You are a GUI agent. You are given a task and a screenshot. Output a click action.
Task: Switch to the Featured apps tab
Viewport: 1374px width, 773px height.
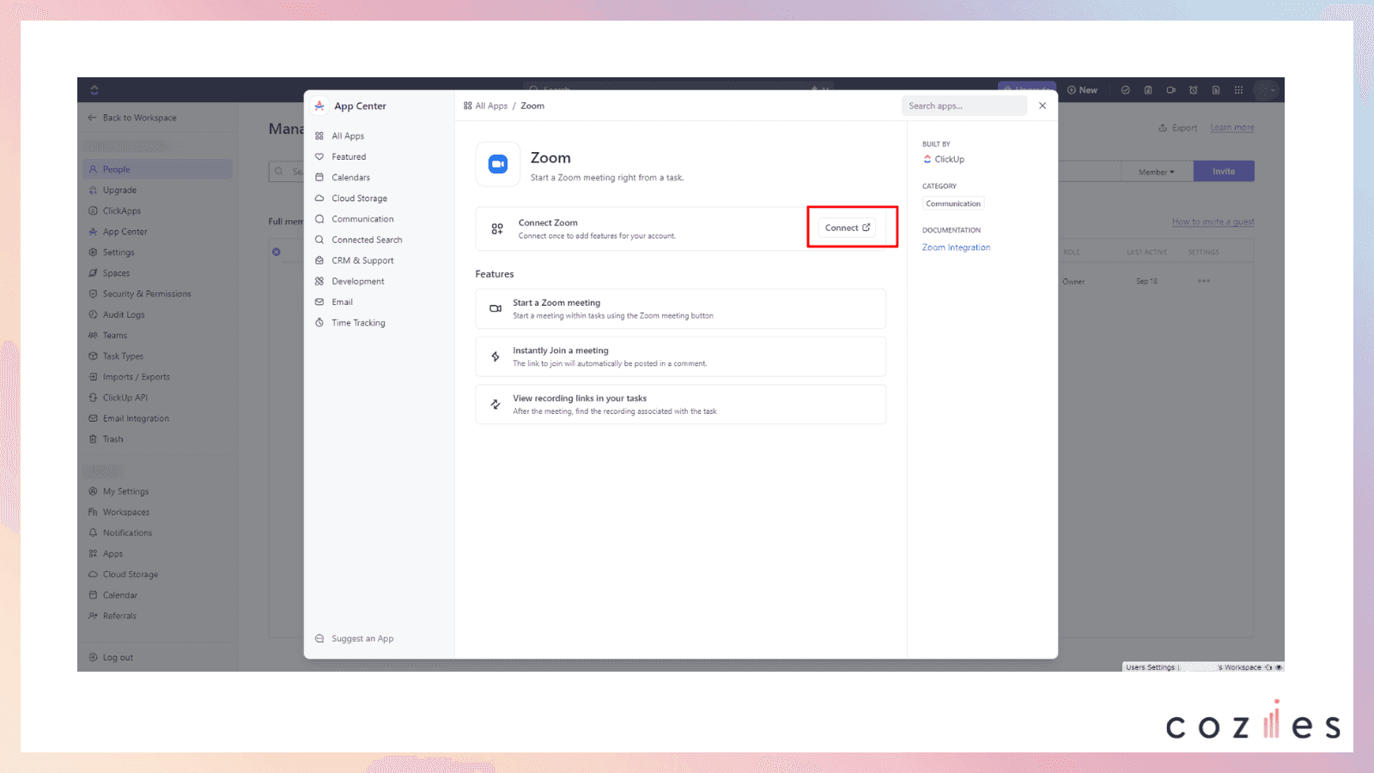pos(348,156)
